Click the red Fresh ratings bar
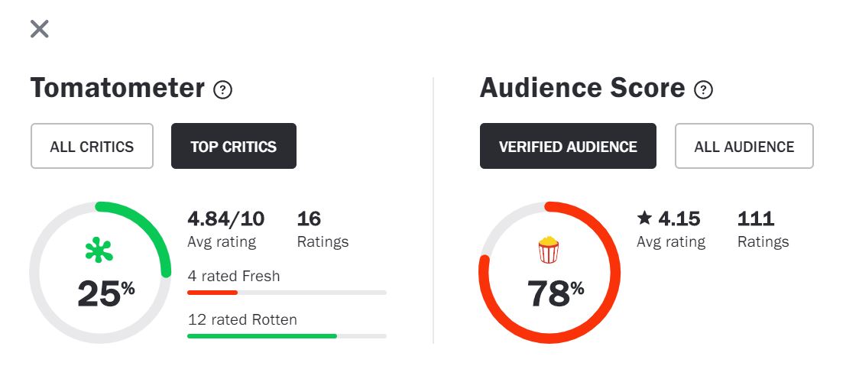859x369 pixels. 212,292
